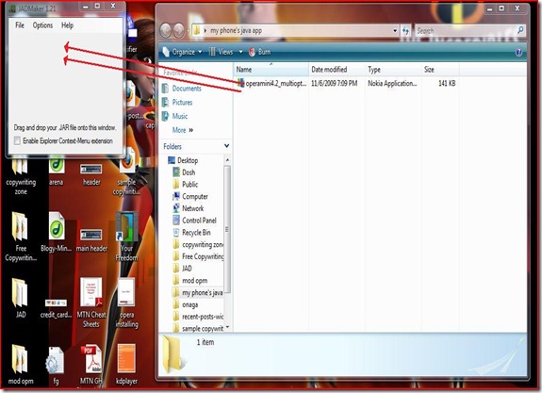Select 'Your Freedom' desktop shortcut

126,237
